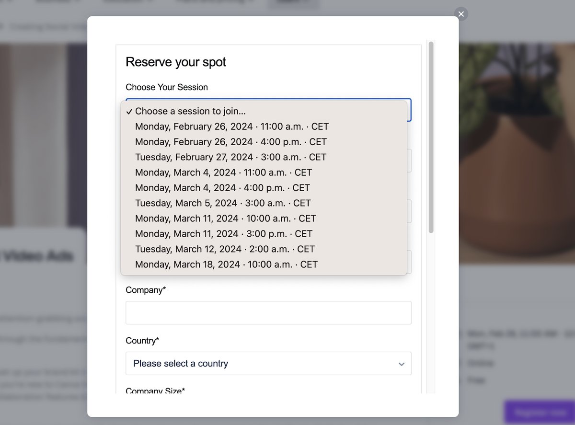This screenshot has width=575, height=425.
Task: Choose Tuesday, March 5, 2024 3:00 a.m. session
Action: [x=264, y=203]
